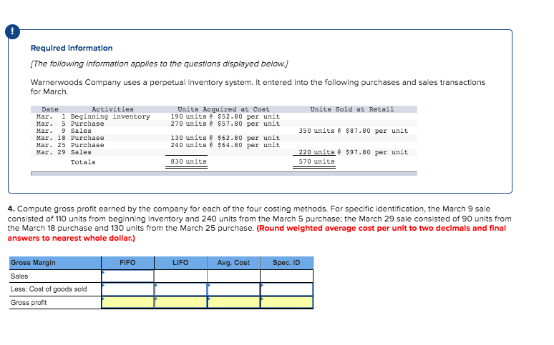Click '190 units @ $52.80 per unit' text
554x345 pixels.
225,116
